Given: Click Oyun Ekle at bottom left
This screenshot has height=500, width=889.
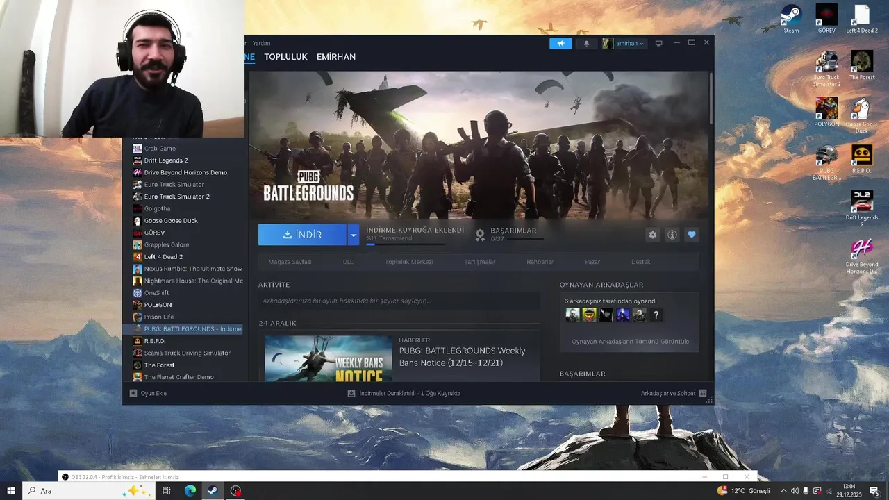Looking at the screenshot, I should pos(148,393).
